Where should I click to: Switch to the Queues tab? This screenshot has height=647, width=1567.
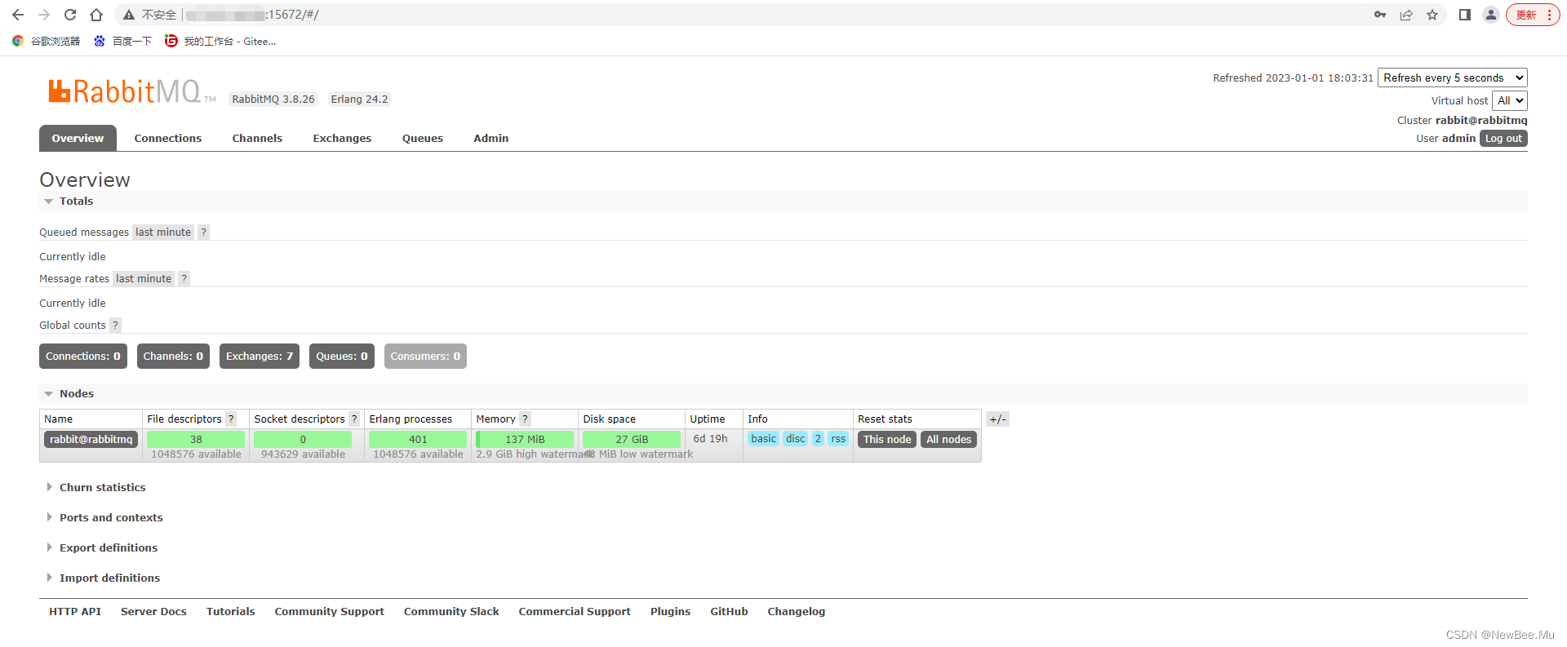pyautogui.click(x=423, y=138)
